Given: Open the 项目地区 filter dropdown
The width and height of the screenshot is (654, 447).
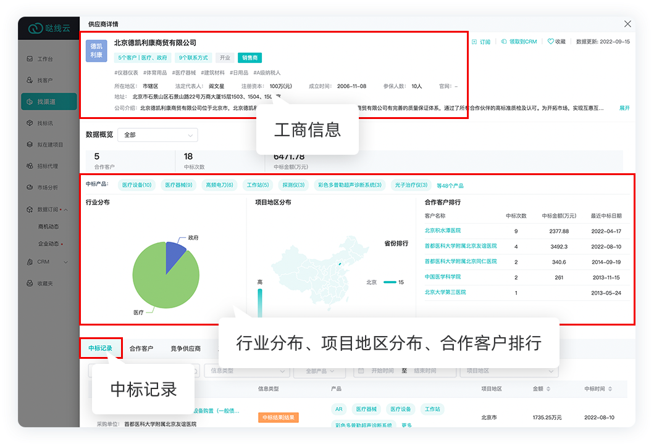Looking at the screenshot, I should (509, 371).
